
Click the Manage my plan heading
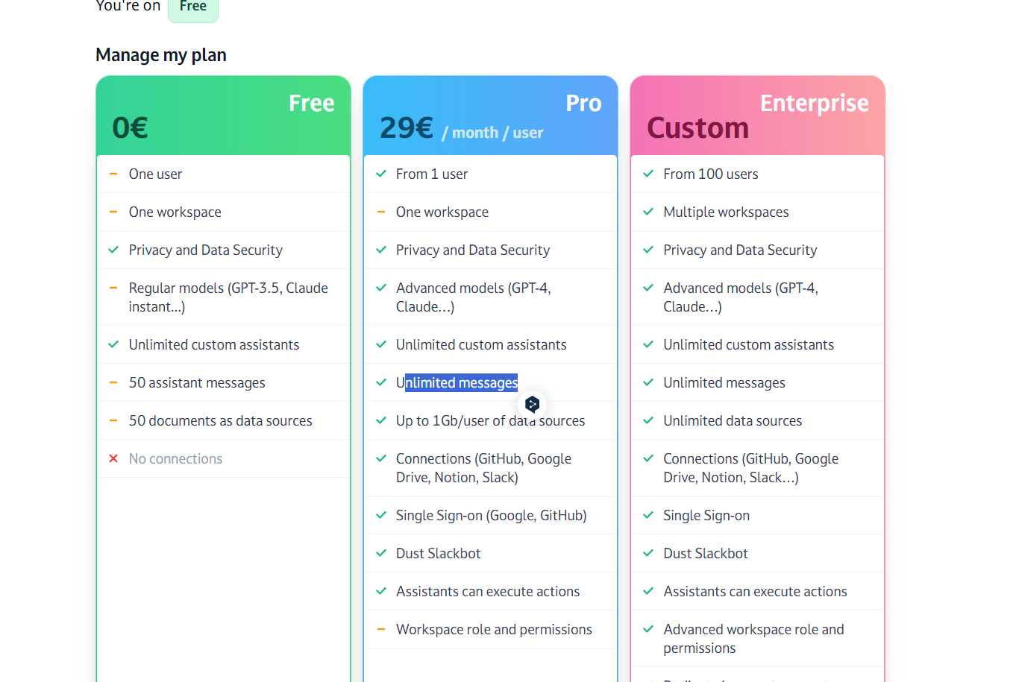(x=161, y=55)
